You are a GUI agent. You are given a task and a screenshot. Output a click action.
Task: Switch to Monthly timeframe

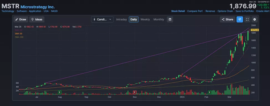pyautogui.click(x=159, y=19)
